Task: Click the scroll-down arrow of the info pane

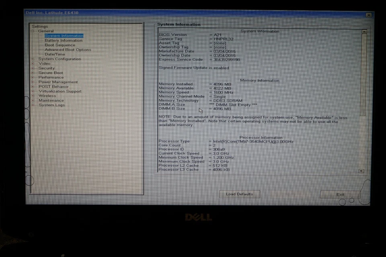Action: (361, 171)
